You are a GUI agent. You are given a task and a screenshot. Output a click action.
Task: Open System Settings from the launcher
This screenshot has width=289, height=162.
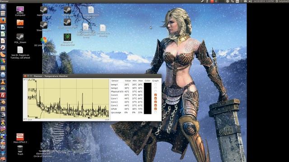click(x=3, y=48)
